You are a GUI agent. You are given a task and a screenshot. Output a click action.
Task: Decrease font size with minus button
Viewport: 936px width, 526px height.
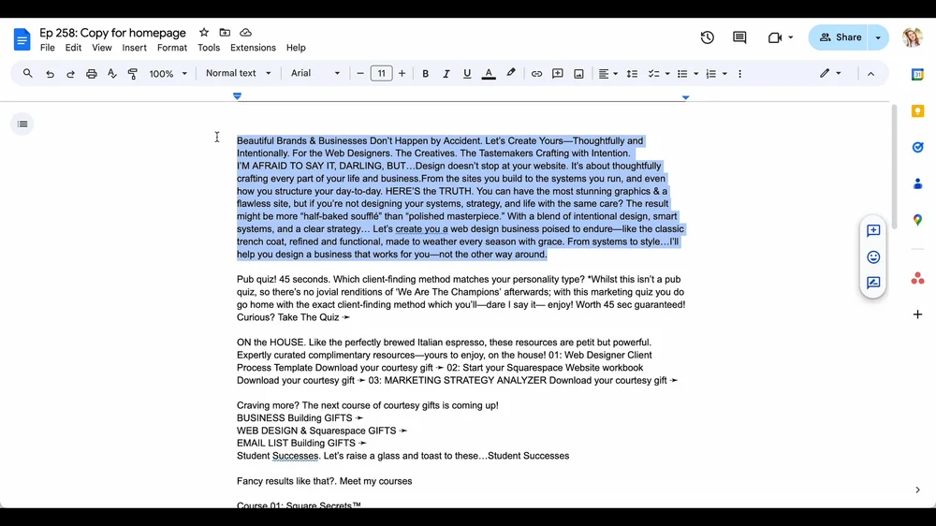click(x=360, y=73)
